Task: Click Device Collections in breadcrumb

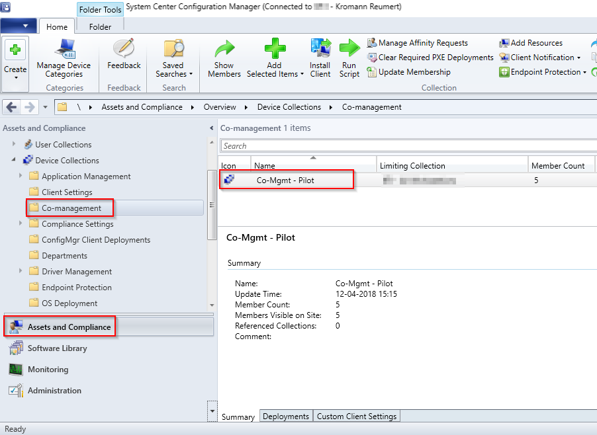Action: tap(289, 107)
